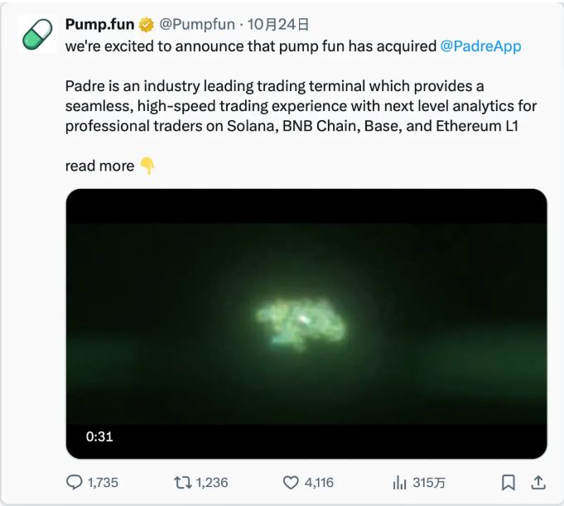View post analytics bar chart icon
The width and height of the screenshot is (564, 506).
click(398, 481)
